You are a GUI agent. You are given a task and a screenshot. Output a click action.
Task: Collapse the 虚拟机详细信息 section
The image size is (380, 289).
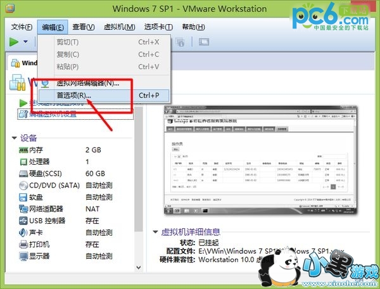tap(155, 232)
